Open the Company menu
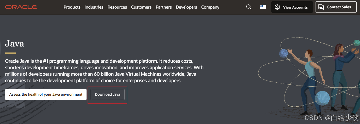Viewport: 360px width, 124px height. tap(210, 7)
